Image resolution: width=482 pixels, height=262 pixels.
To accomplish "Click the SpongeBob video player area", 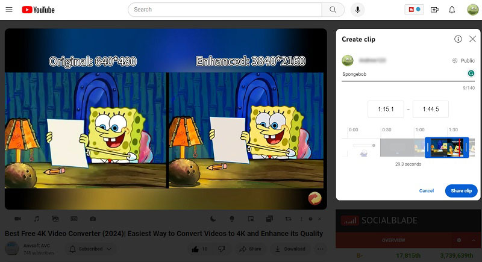I will pyautogui.click(x=166, y=119).
